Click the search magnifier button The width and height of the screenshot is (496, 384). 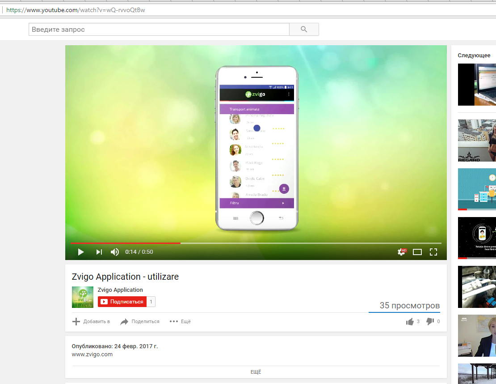(x=304, y=30)
